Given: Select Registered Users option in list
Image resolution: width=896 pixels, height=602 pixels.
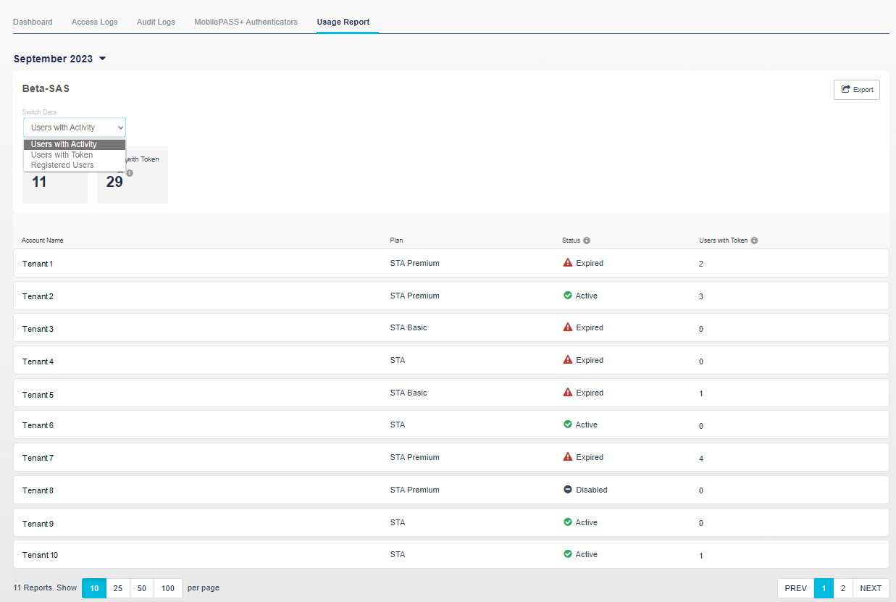Looking at the screenshot, I should coord(62,165).
